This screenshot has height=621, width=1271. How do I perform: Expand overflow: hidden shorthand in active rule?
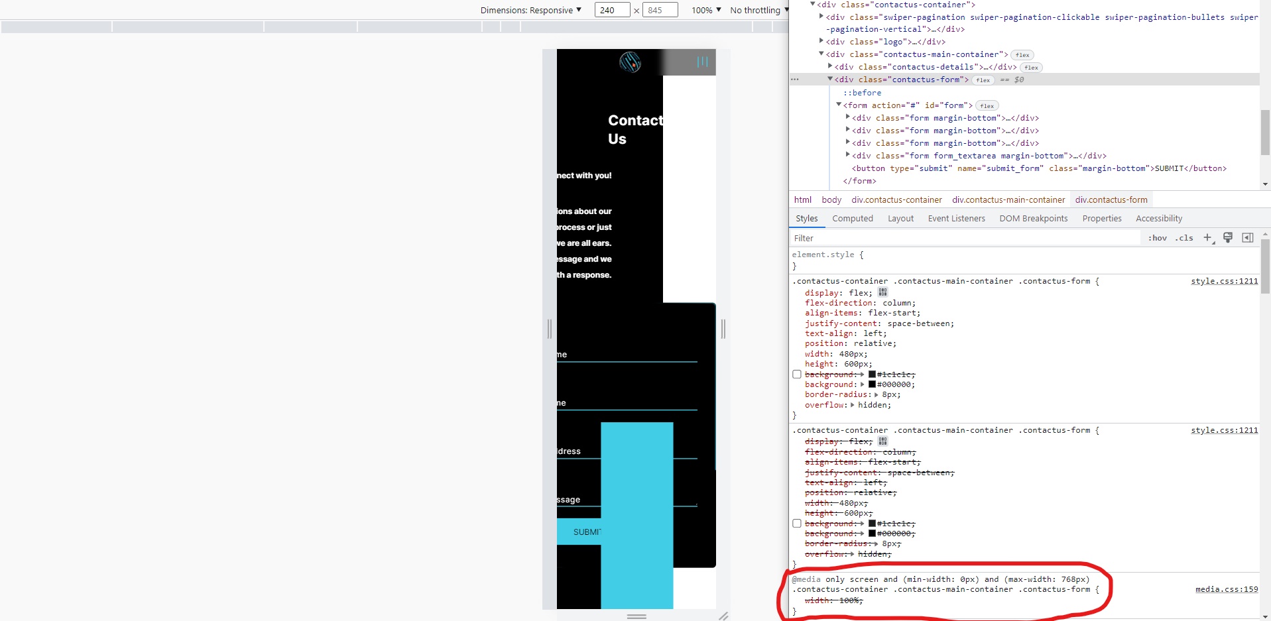pos(853,405)
